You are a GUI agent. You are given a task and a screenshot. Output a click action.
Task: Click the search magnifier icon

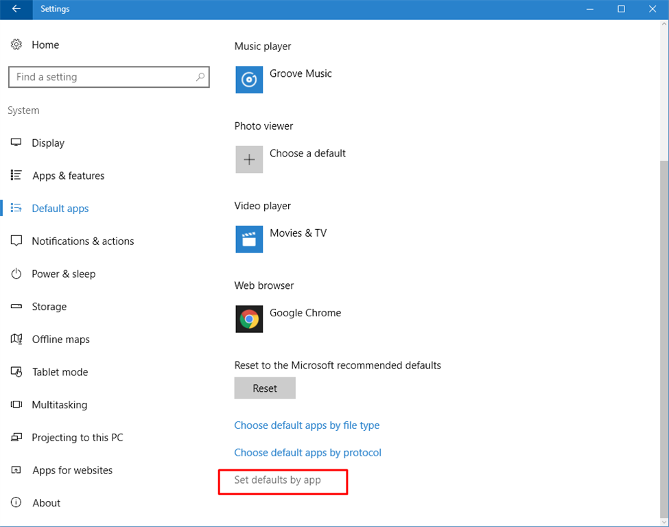[x=200, y=77]
